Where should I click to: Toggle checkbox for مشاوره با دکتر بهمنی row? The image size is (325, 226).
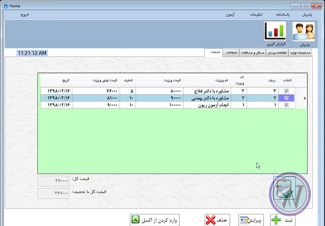[286, 98]
